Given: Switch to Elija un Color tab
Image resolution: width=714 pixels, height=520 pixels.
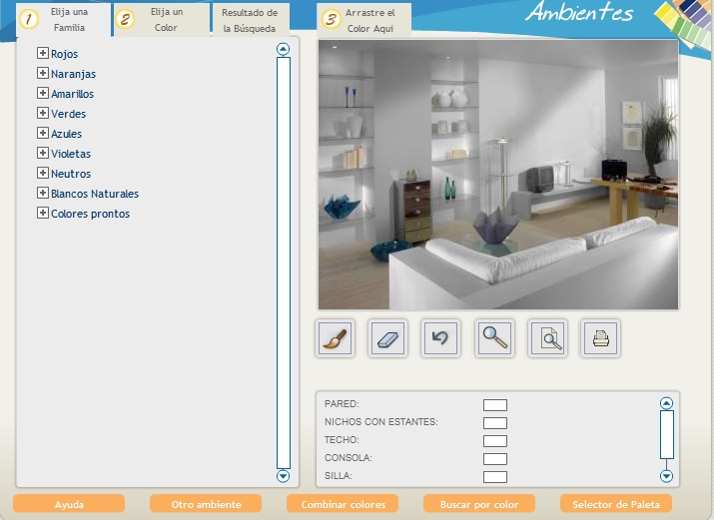Looking at the screenshot, I should (162, 20).
